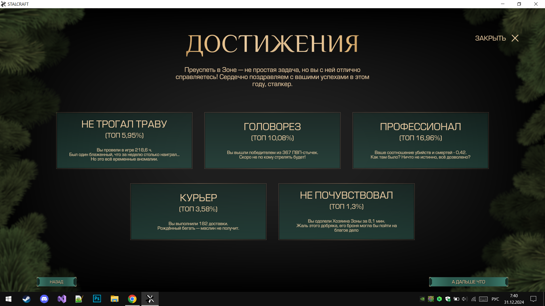545x306 pixels.
Task: Minimize the STALCRAFT window
Action: [503, 4]
